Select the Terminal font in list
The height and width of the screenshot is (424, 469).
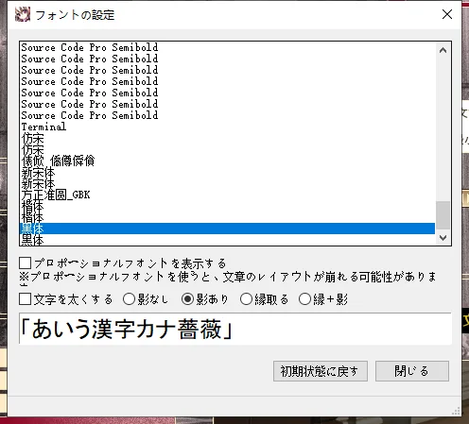pos(227,127)
